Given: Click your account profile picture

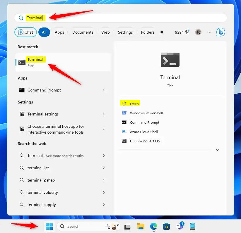Looking at the screenshot, I should (x=198, y=32).
